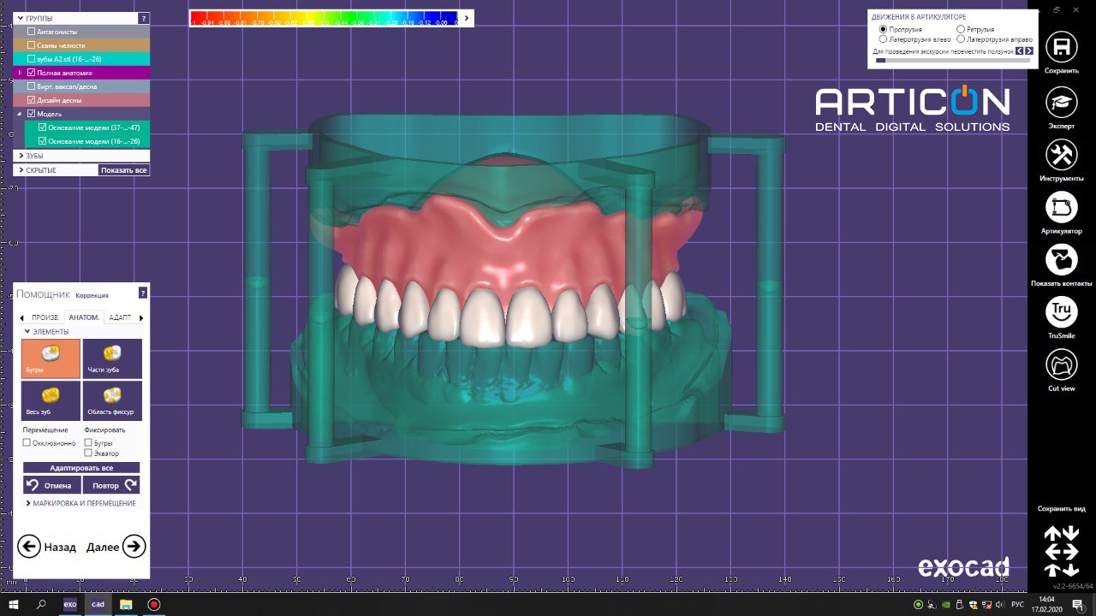
Task: Open Эксперт mode graduation cap icon
Action: [1062, 102]
